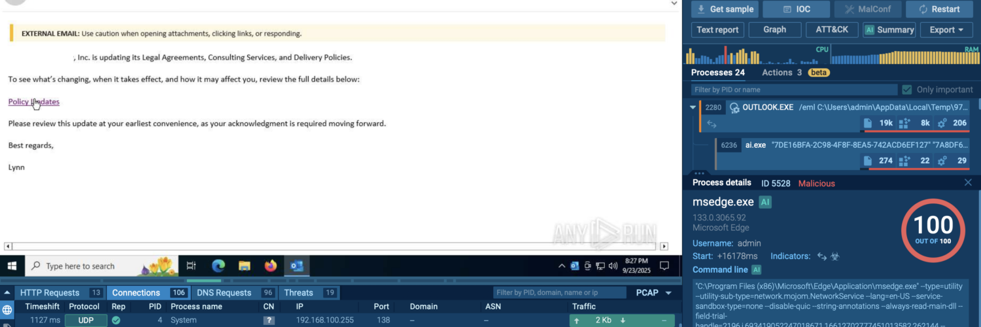981x327 pixels.
Task: Launch Microsoft Edge from taskbar
Action: (x=218, y=266)
